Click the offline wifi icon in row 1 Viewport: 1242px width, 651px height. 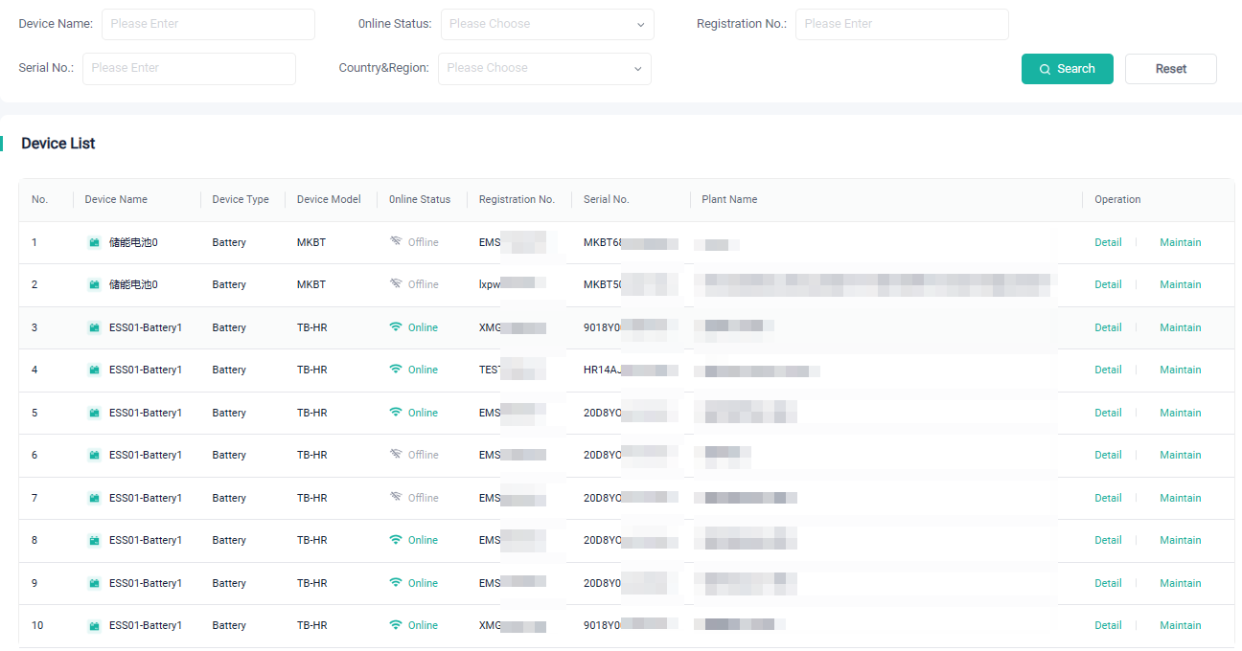[396, 242]
